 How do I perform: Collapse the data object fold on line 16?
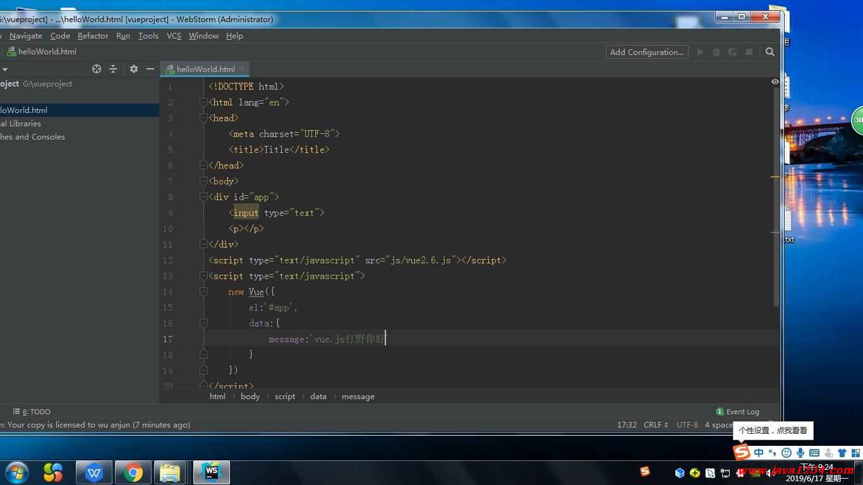pos(203,323)
